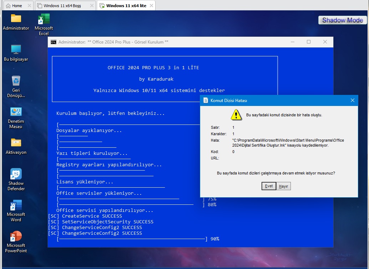
Task: Click the 'Satır:' label in error dialog
Action: click(x=215, y=128)
